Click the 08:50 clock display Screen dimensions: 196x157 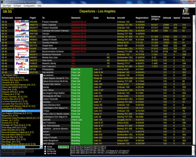tap(7, 12)
